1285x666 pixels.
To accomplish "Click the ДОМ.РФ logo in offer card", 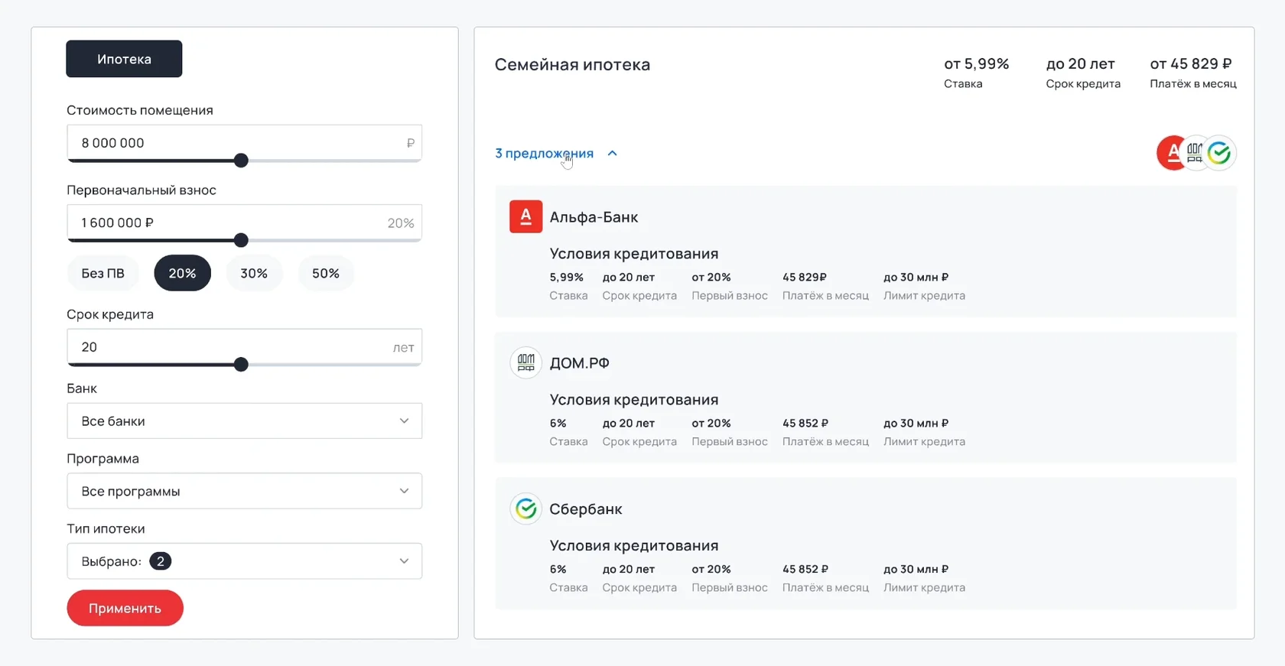I will click(x=525, y=363).
